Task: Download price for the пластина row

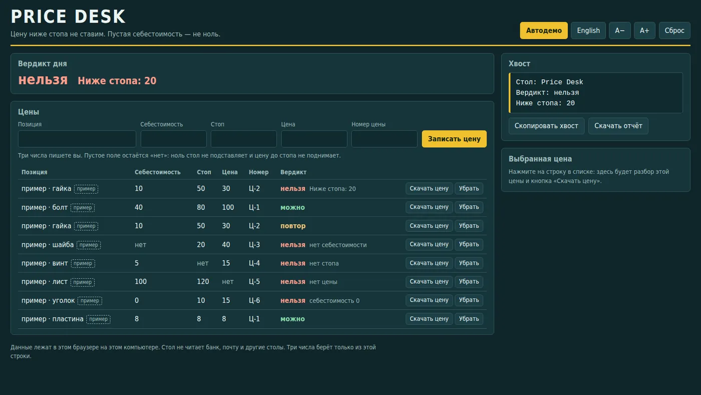Action: pos(429,319)
